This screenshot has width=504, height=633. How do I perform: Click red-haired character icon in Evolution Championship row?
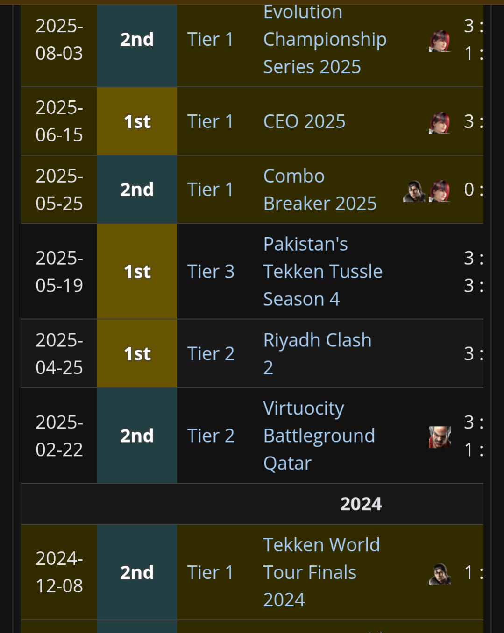[440, 41]
